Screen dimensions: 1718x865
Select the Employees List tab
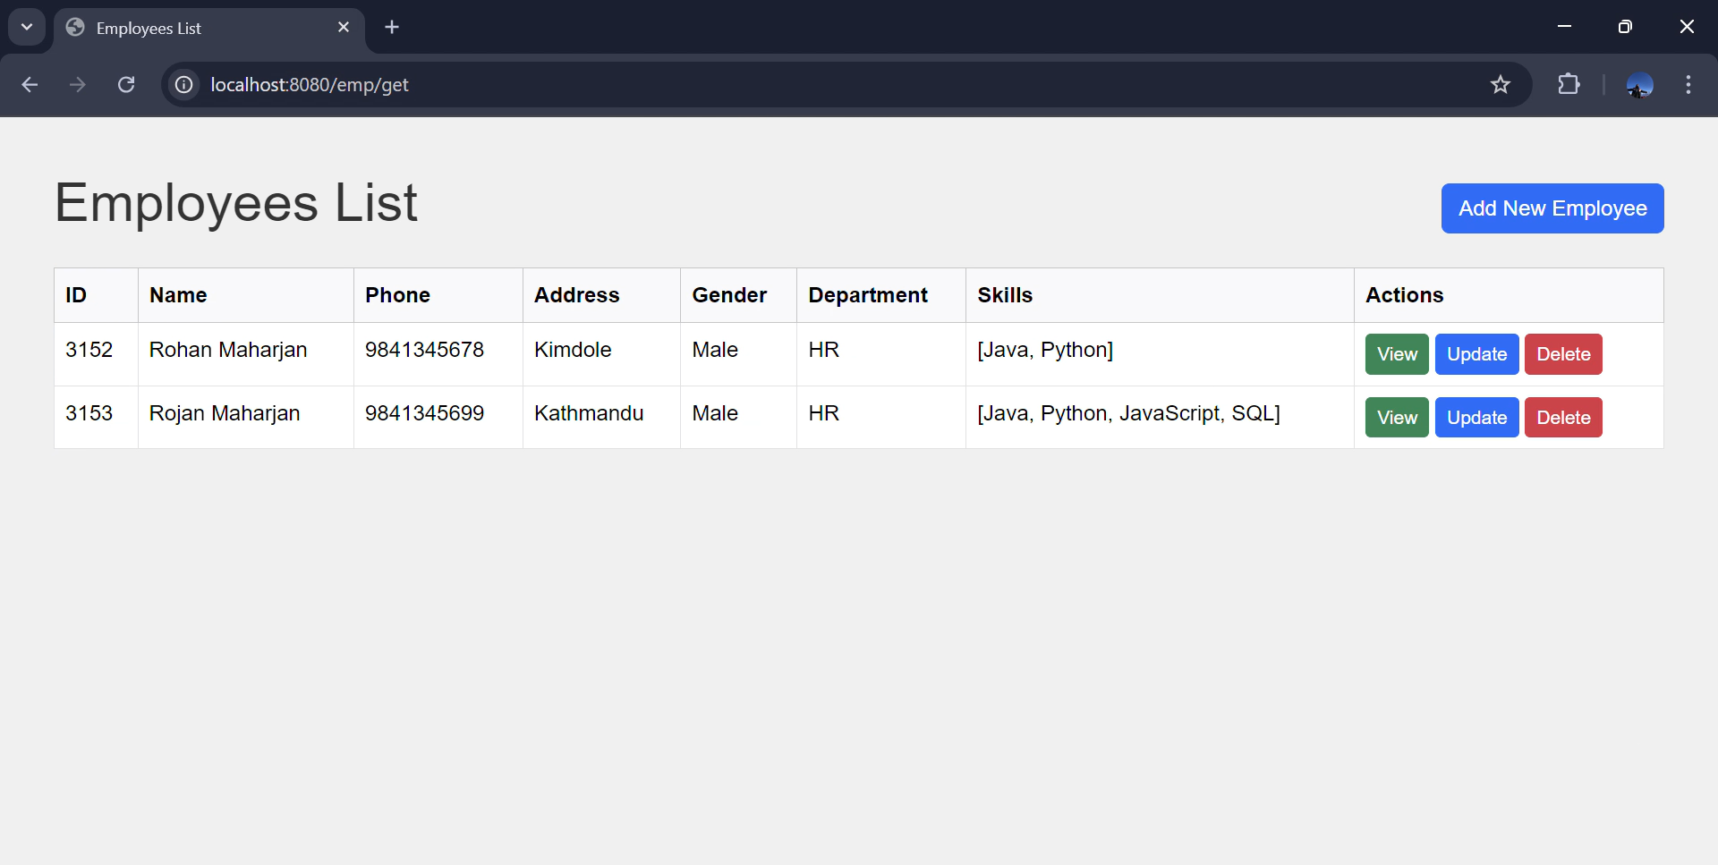pyautogui.click(x=197, y=29)
